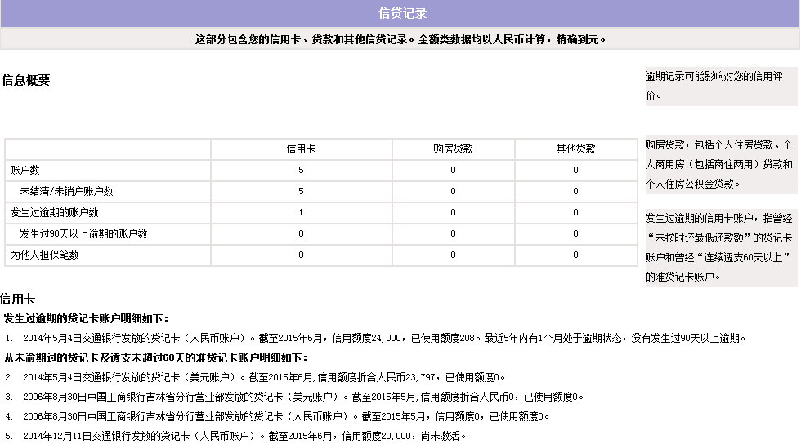Viewport: 801px width, 444px height.
Task: Select the 未结清/未销户账户数 row label
Action: 66,191
